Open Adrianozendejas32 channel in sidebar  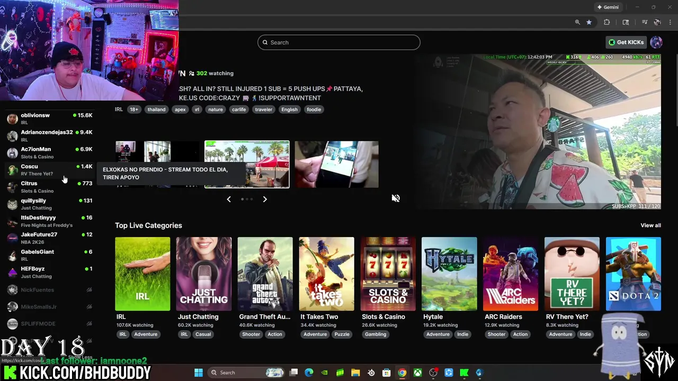tap(49, 135)
